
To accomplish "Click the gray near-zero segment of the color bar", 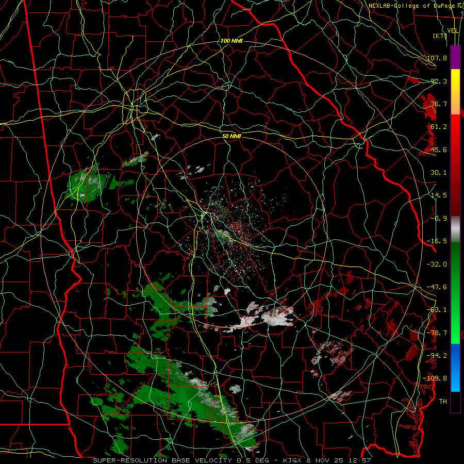I will 455,229.
